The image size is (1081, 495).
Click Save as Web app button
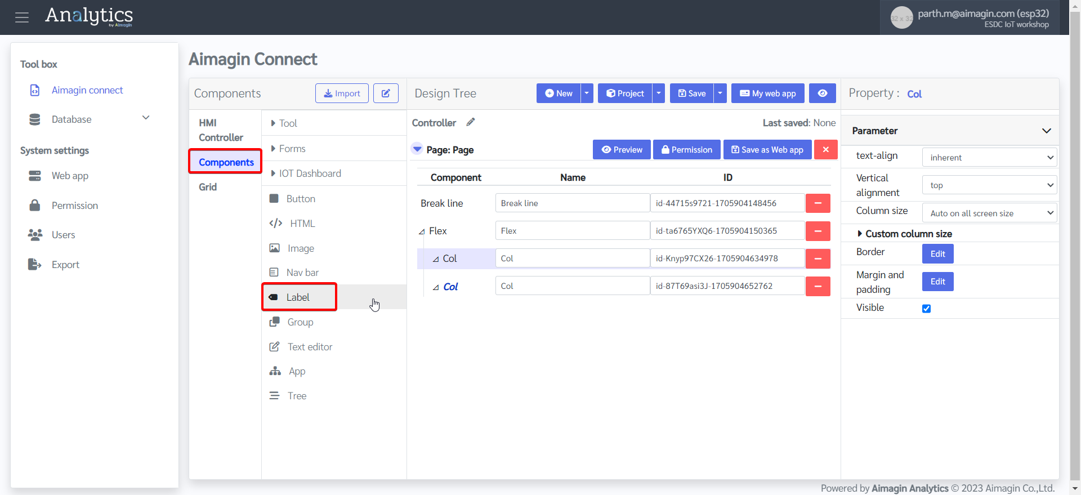click(x=767, y=150)
